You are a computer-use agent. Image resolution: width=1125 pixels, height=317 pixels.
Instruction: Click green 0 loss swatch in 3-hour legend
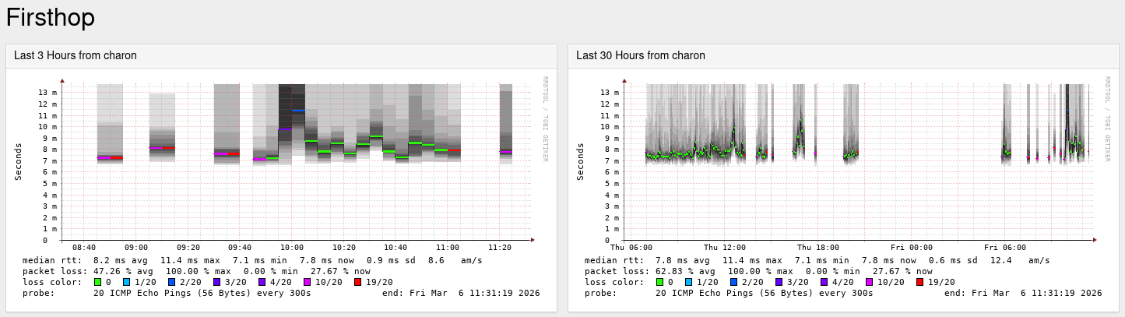click(97, 282)
